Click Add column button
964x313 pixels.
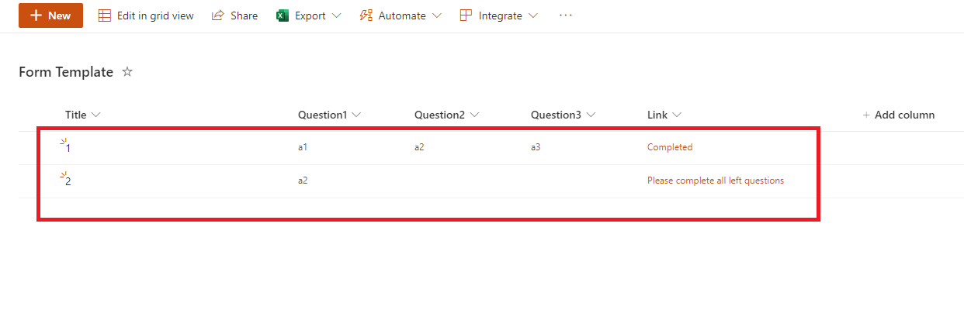pos(899,115)
